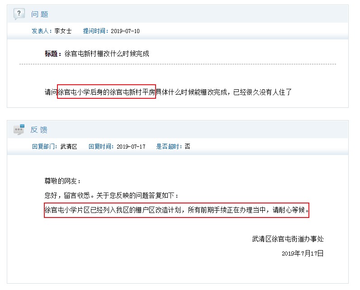The height and width of the screenshot is (290, 360).
Task: Click the title 徐官屯新村棚改什么时候完成
Action: tap(107, 54)
